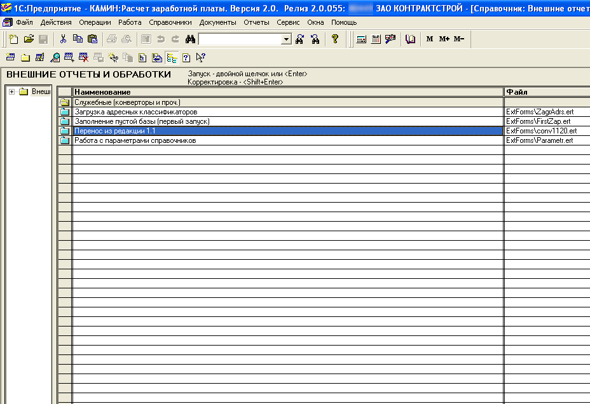Open the calculator from the toolbar
The width and height of the screenshot is (590, 404).
click(x=361, y=39)
